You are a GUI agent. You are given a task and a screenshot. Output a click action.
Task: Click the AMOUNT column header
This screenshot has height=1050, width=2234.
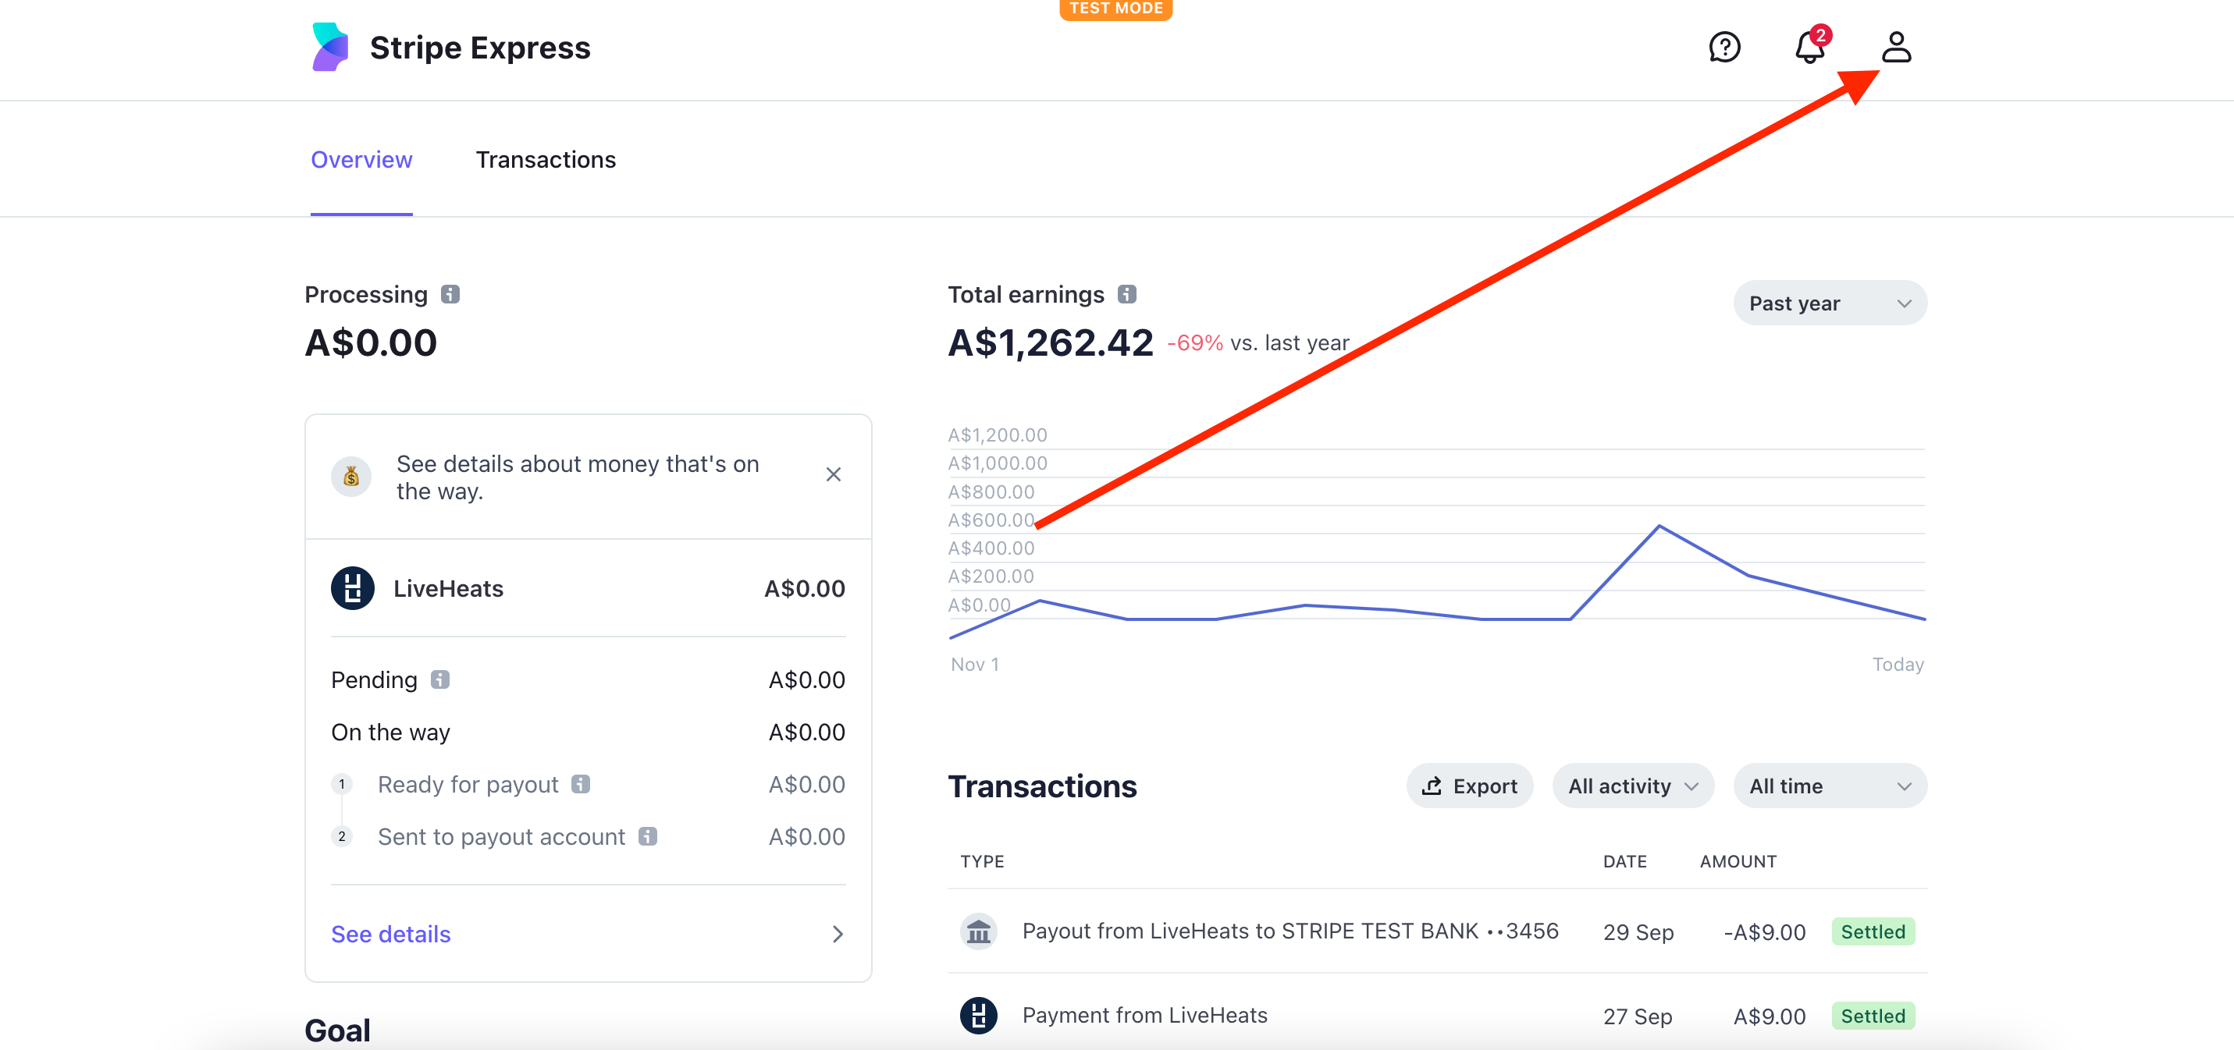(x=1738, y=861)
